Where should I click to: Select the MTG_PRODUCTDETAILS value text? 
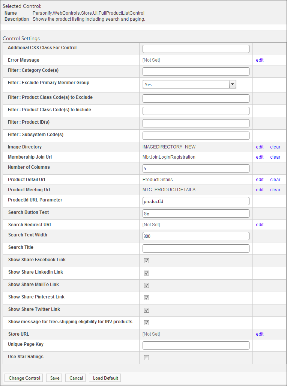point(170,190)
